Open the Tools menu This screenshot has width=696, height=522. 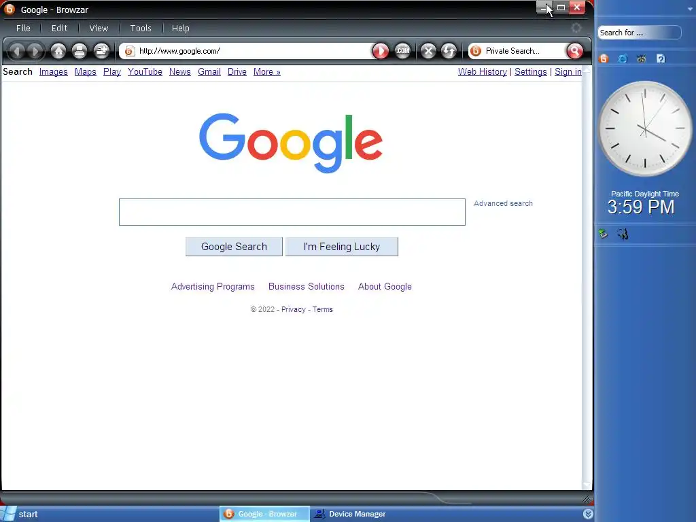pyautogui.click(x=141, y=28)
